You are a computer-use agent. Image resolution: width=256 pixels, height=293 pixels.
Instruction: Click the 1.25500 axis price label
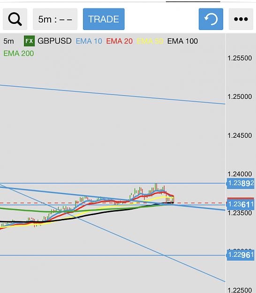point(240,58)
